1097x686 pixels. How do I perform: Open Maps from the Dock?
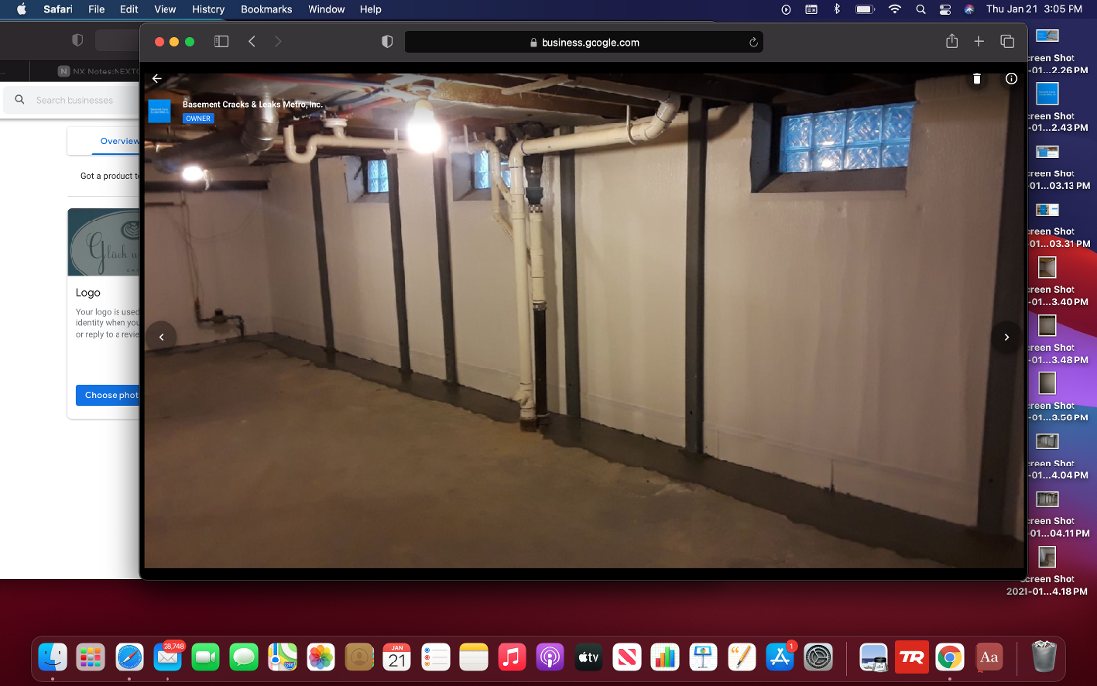click(283, 658)
